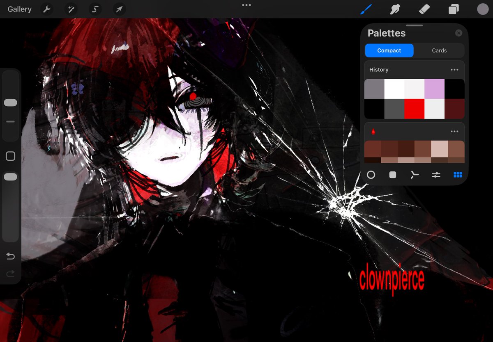Viewport: 493px width, 342px height.
Task: Open options for the skin-tone palette
Action: [454, 131]
